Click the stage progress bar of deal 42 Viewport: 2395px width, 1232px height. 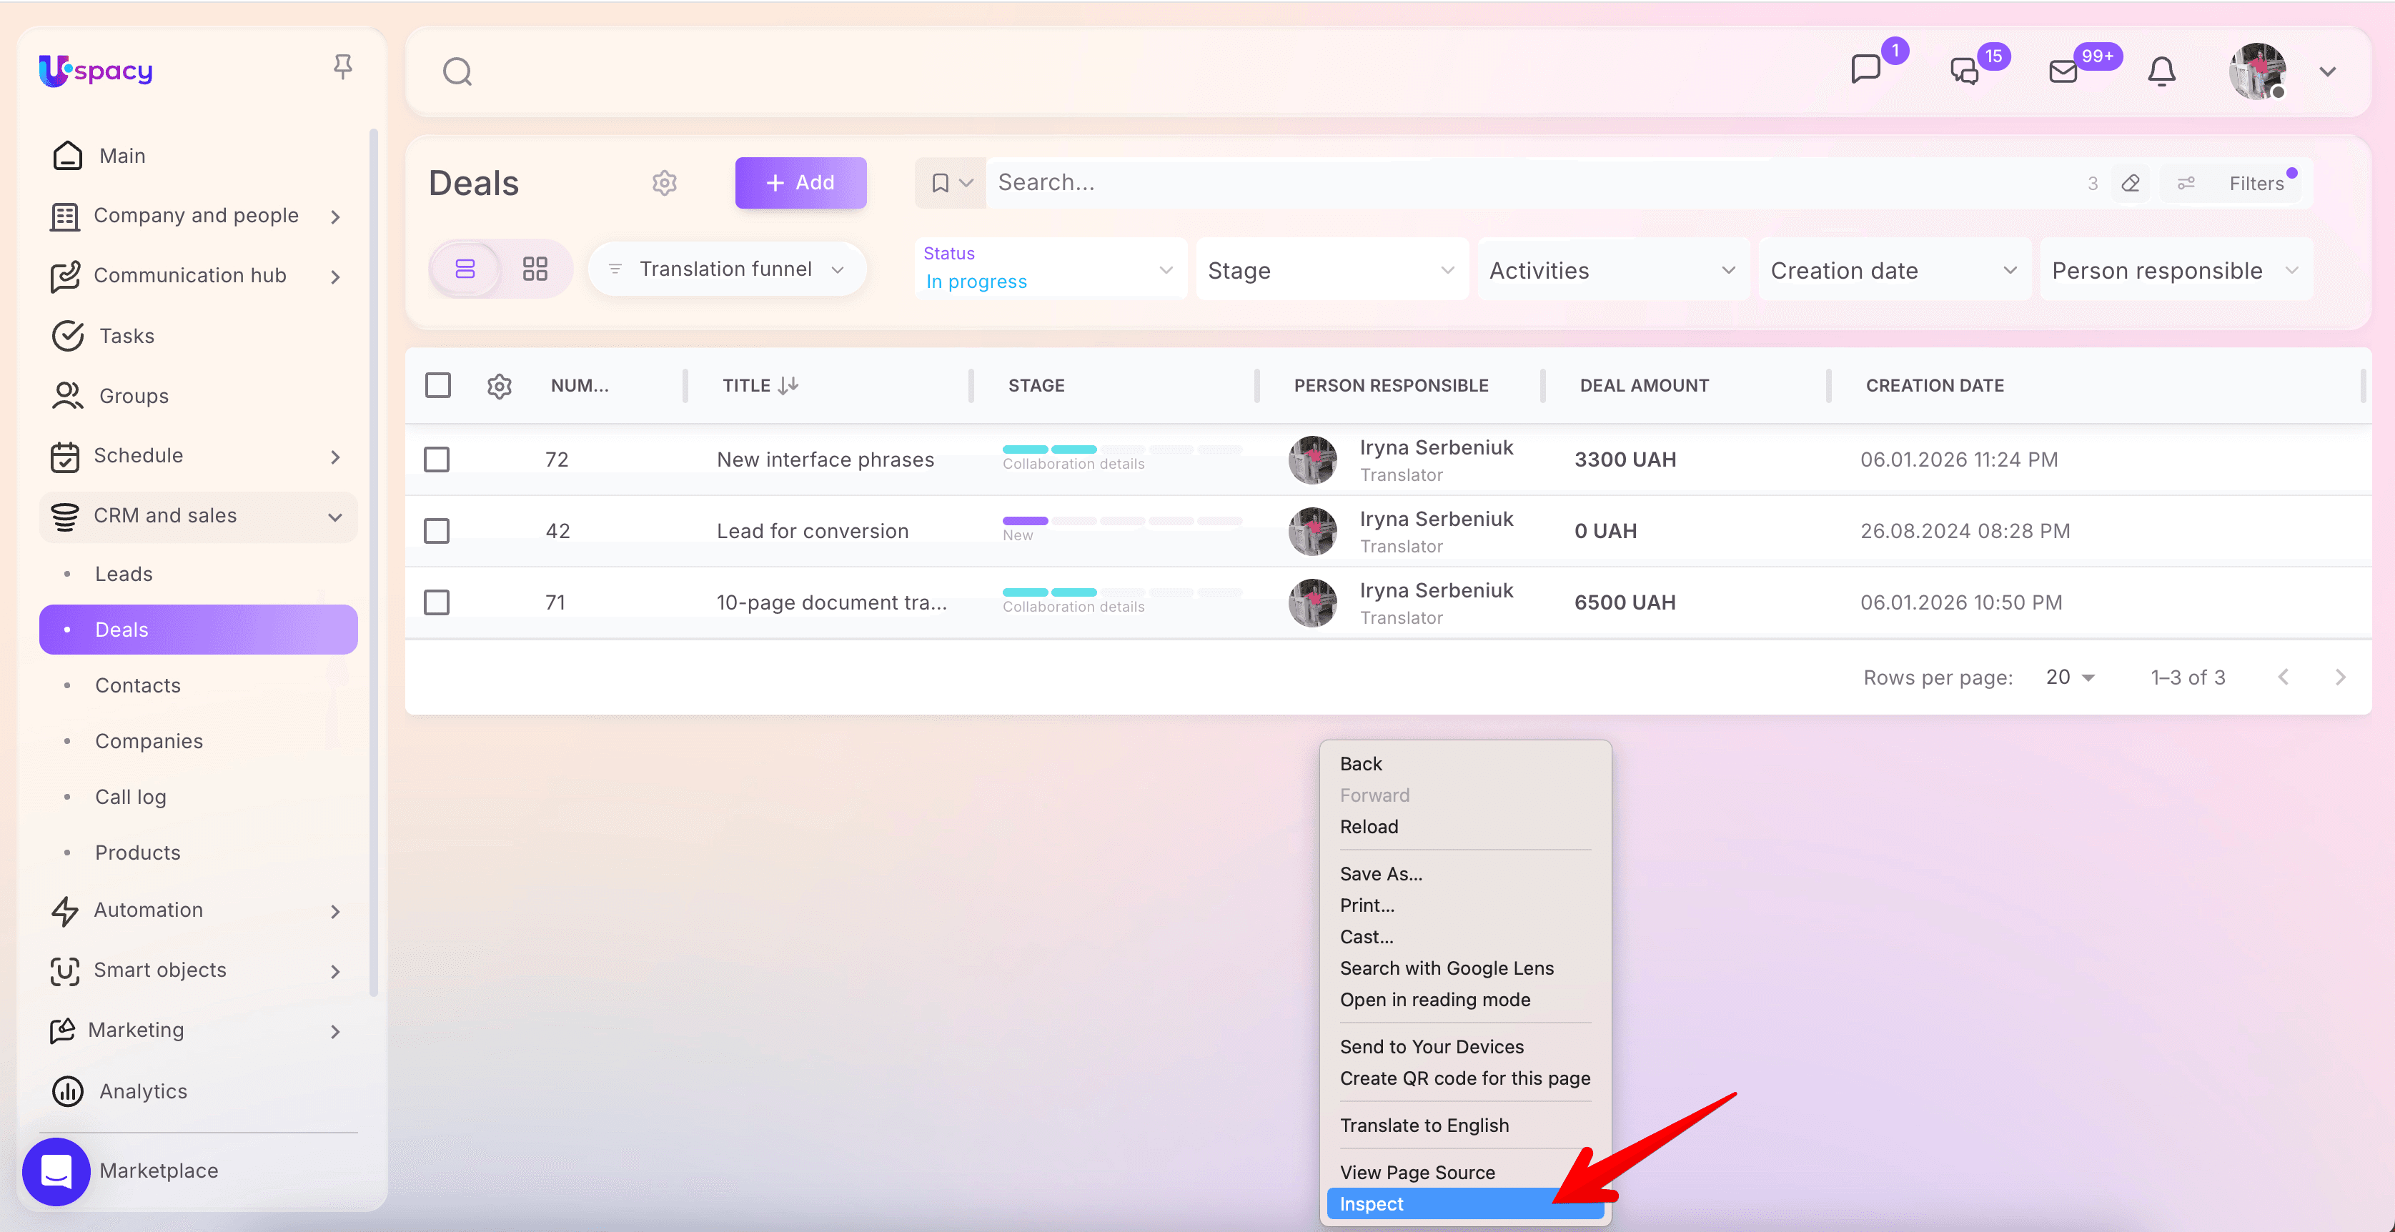click(1121, 521)
